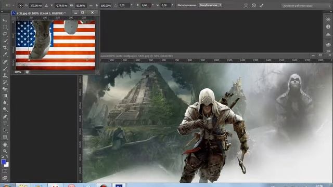The image size is (333, 187).
Task: Select the Zoom magnifier tool
Action: click(5, 151)
